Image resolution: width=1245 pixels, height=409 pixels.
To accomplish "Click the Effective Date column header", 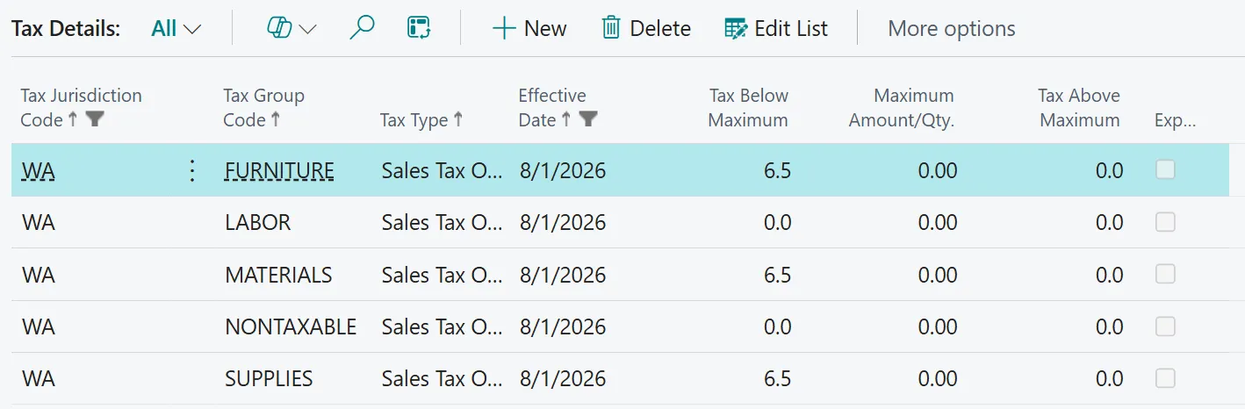I will 551,107.
